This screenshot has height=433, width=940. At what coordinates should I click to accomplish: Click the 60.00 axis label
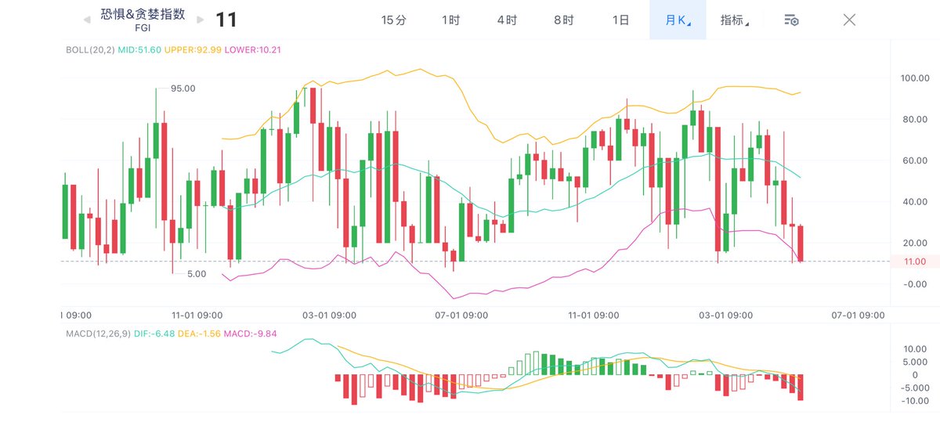[916, 161]
